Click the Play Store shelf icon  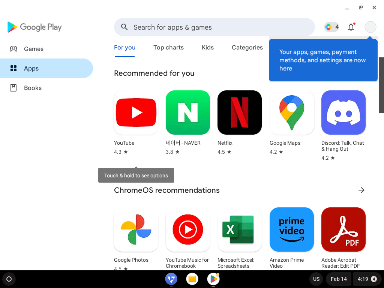click(x=213, y=279)
